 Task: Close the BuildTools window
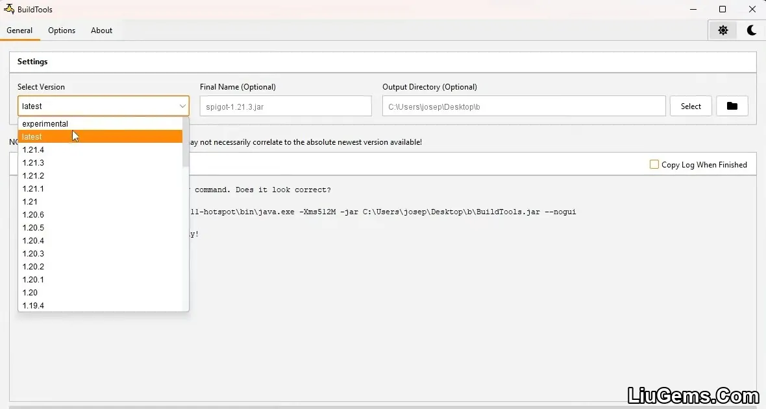[x=752, y=9]
